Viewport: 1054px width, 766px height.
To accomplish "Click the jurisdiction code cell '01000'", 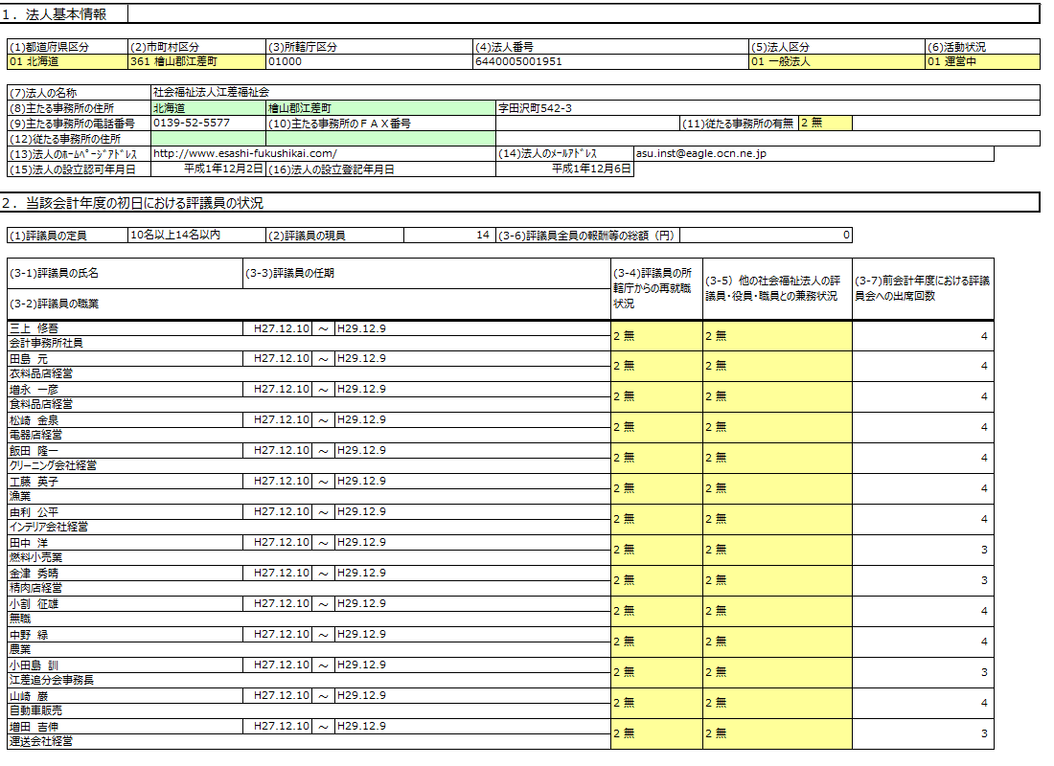I will click(370, 62).
